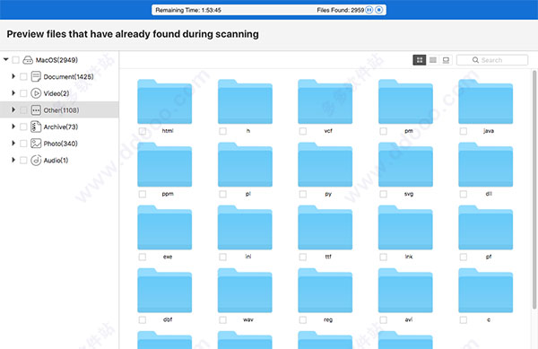Open the wav folder
The width and height of the screenshot is (538, 349).
pos(245,291)
